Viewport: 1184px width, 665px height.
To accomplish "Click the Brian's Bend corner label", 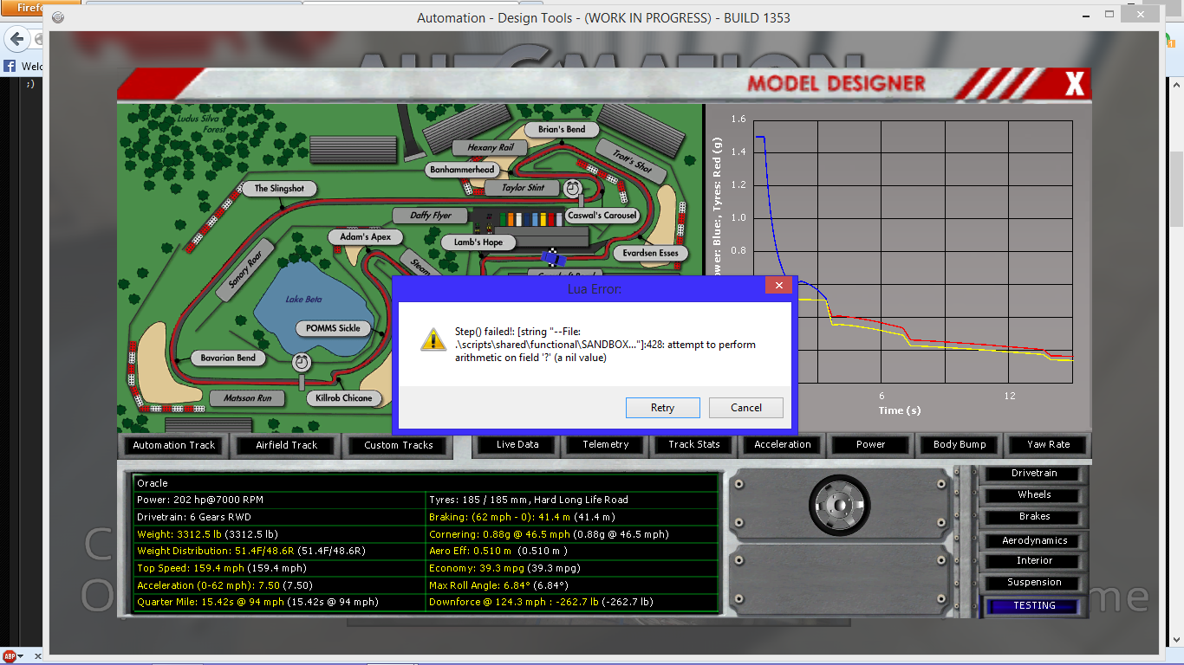I will (561, 130).
